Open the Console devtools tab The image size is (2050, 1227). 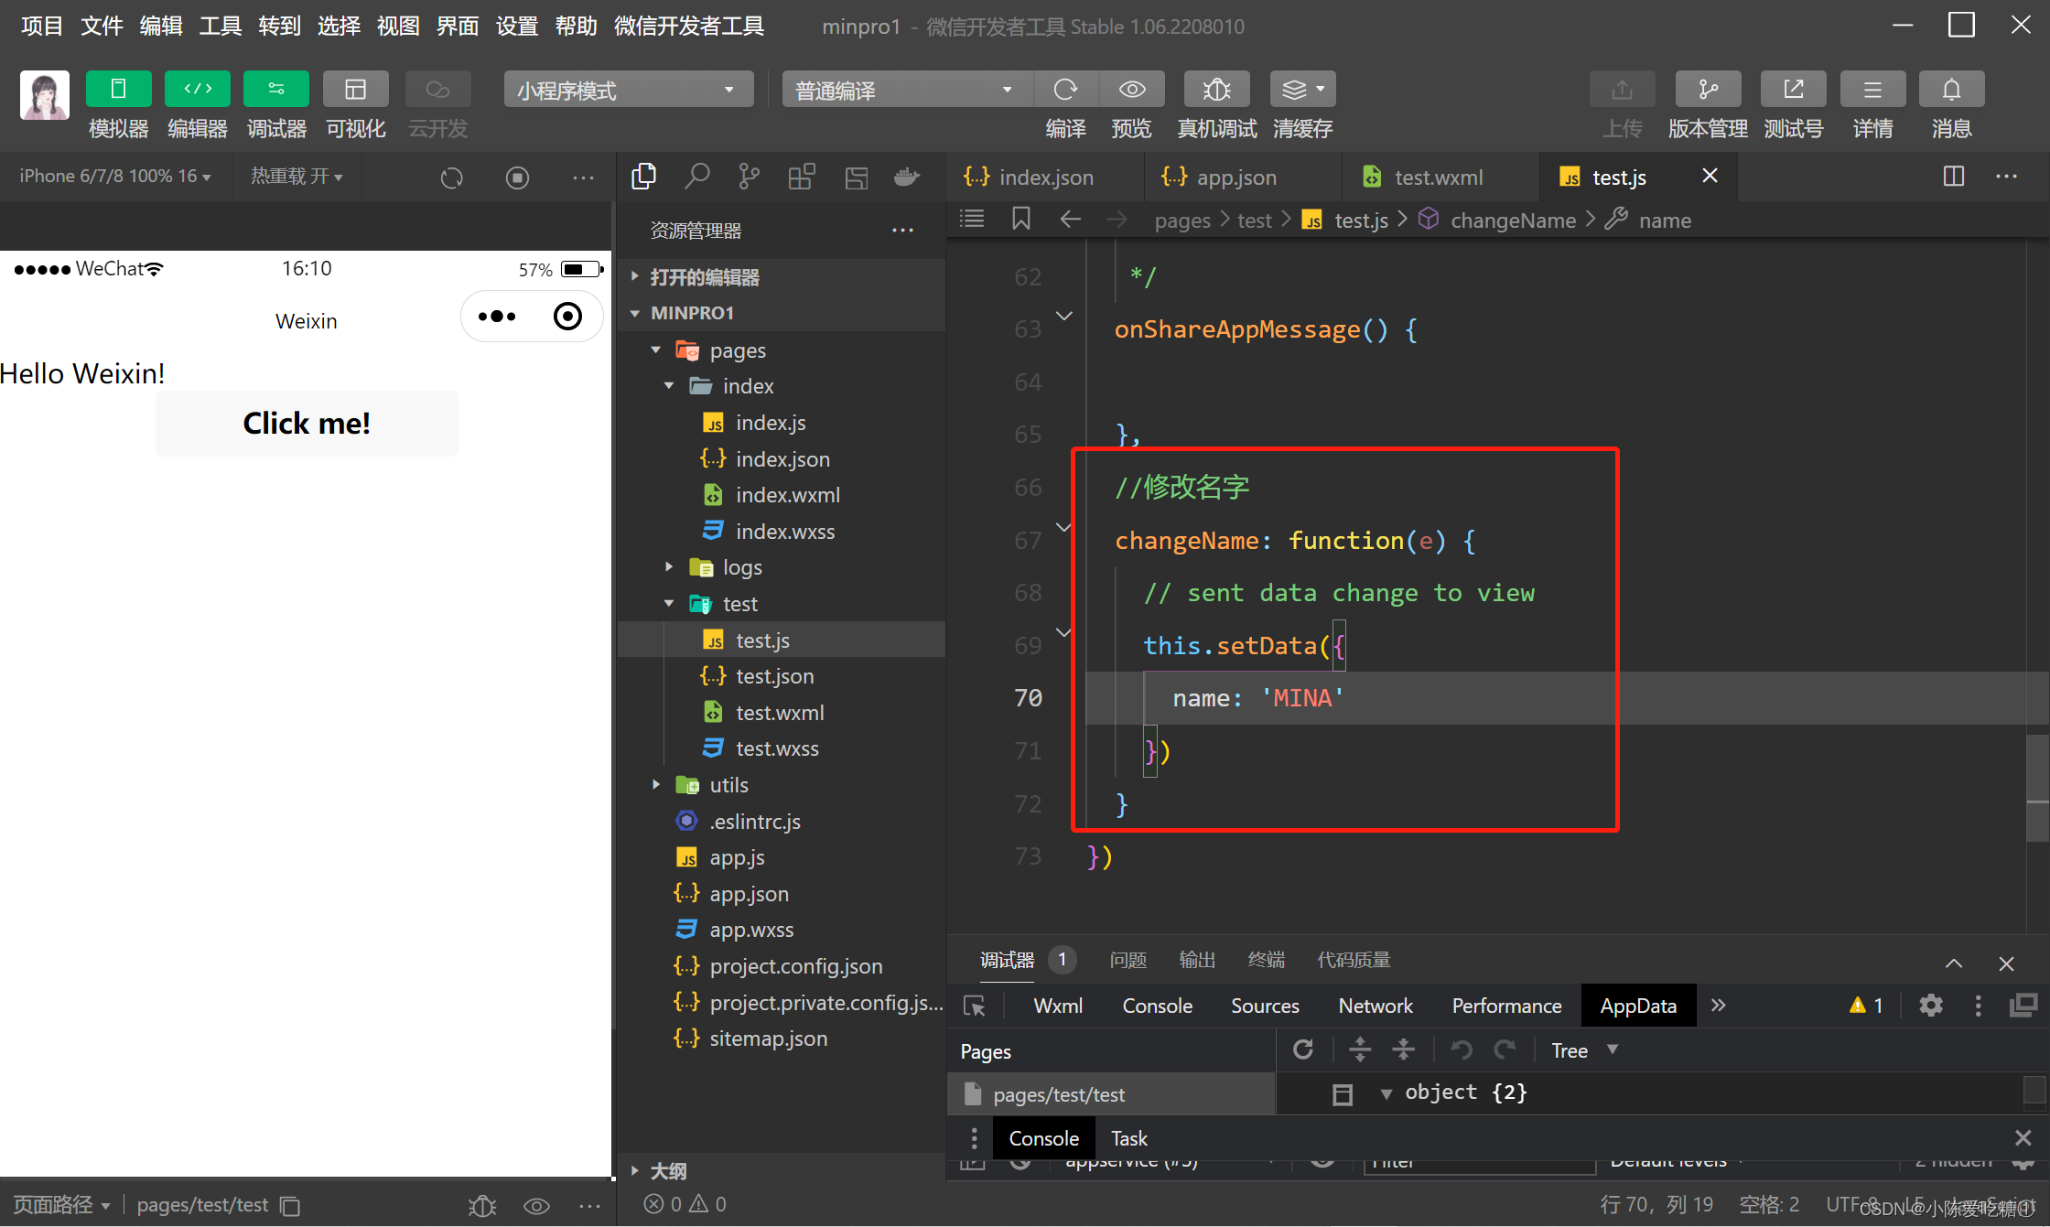[1157, 1006]
